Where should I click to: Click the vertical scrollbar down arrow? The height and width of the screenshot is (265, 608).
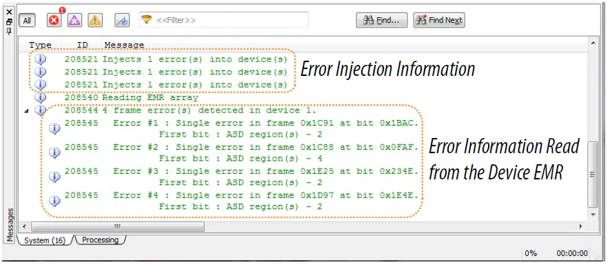click(593, 215)
